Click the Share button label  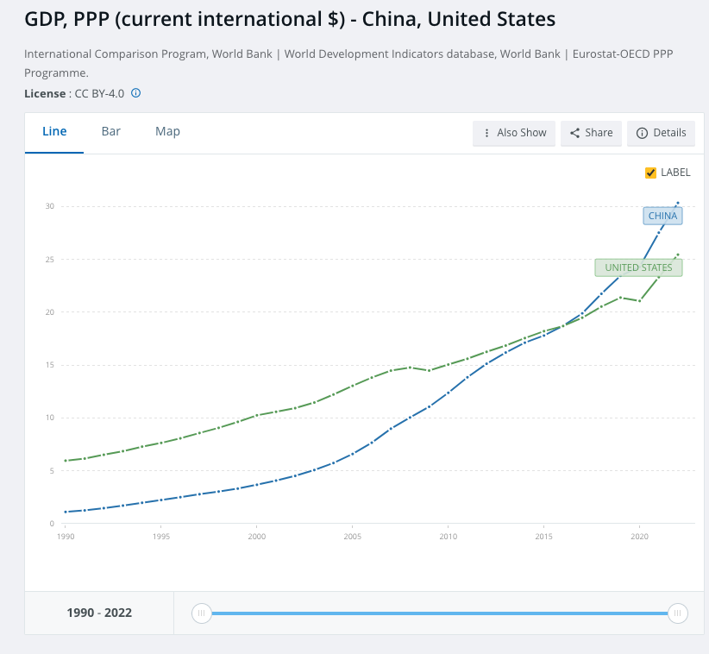[x=599, y=133]
